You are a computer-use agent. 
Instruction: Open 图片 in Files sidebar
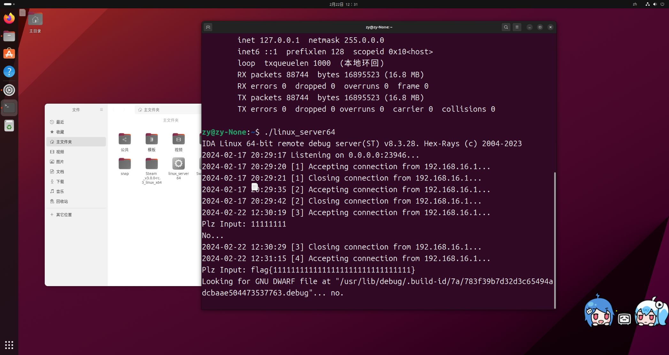[76, 162]
